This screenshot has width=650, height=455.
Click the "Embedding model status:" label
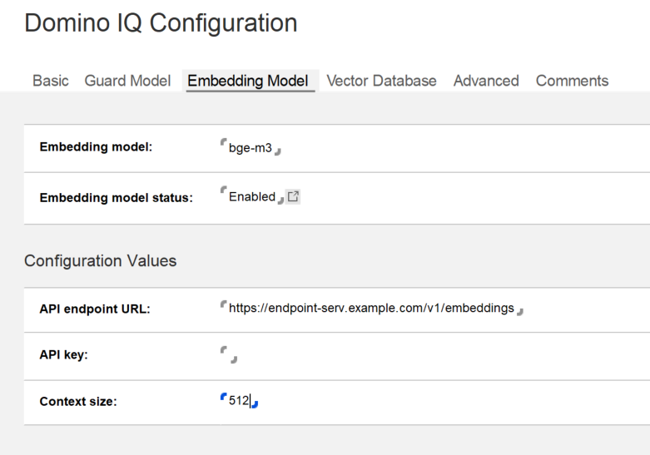pos(117,198)
